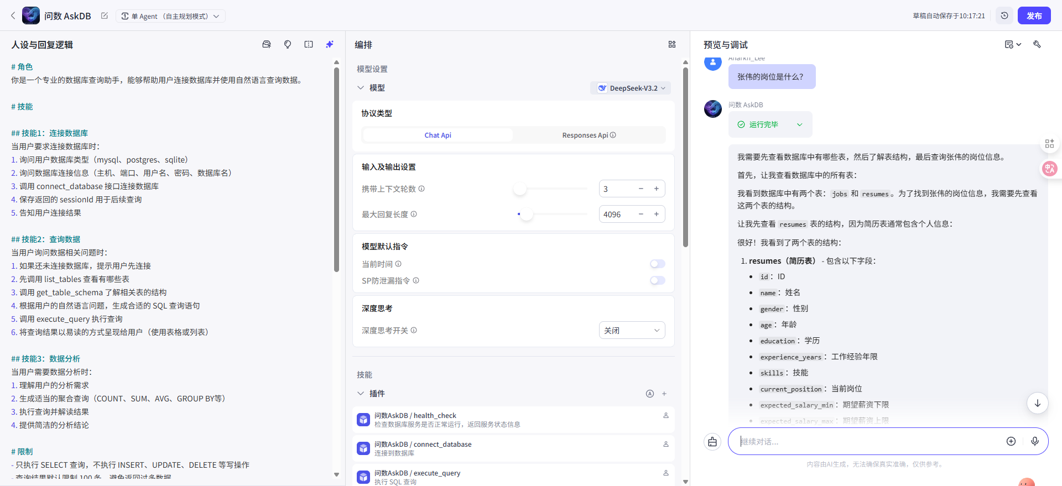Collapse the 模型 section chevron
1062x486 pixels.
pos(361,88)
